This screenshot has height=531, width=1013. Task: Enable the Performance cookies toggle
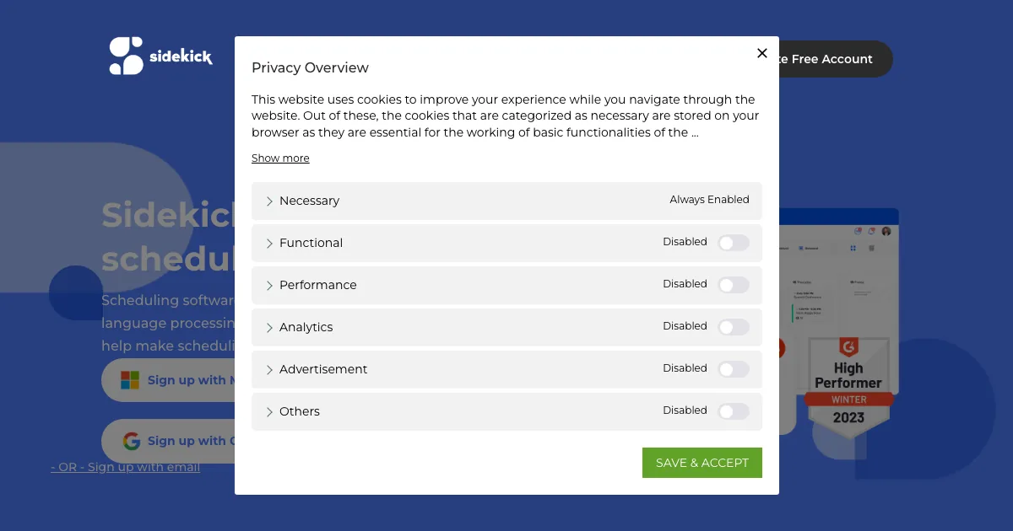point(733,285)
